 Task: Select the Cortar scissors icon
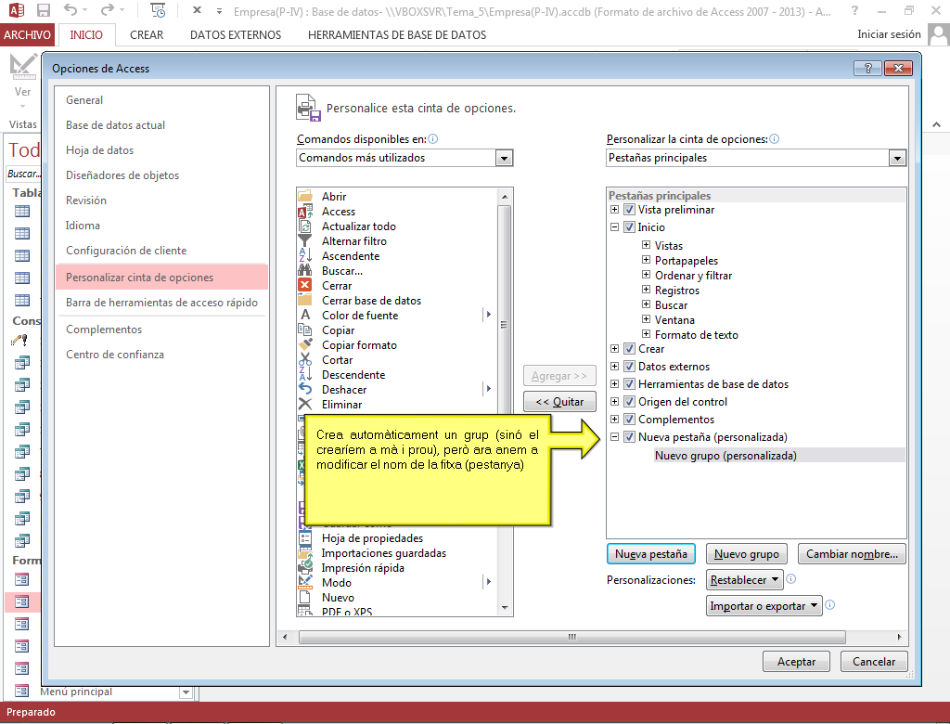coord(304,359)
